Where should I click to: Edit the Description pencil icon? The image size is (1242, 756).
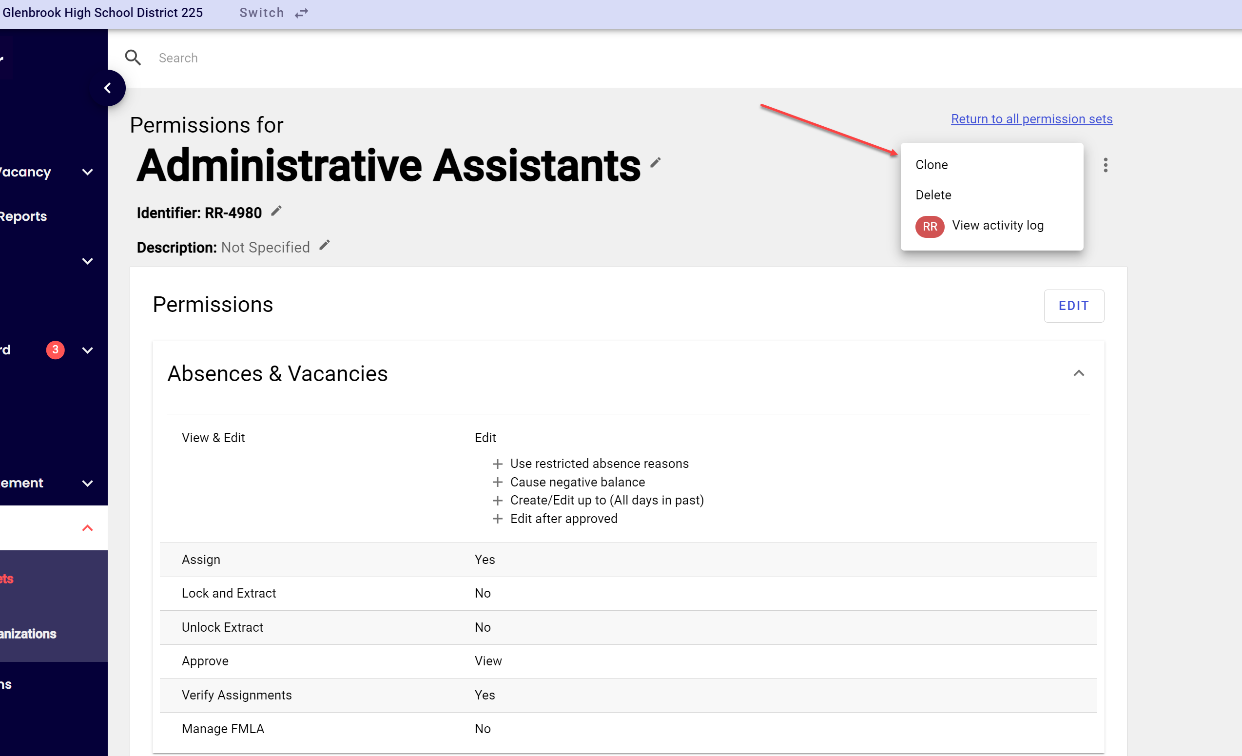tap(325, 245)
